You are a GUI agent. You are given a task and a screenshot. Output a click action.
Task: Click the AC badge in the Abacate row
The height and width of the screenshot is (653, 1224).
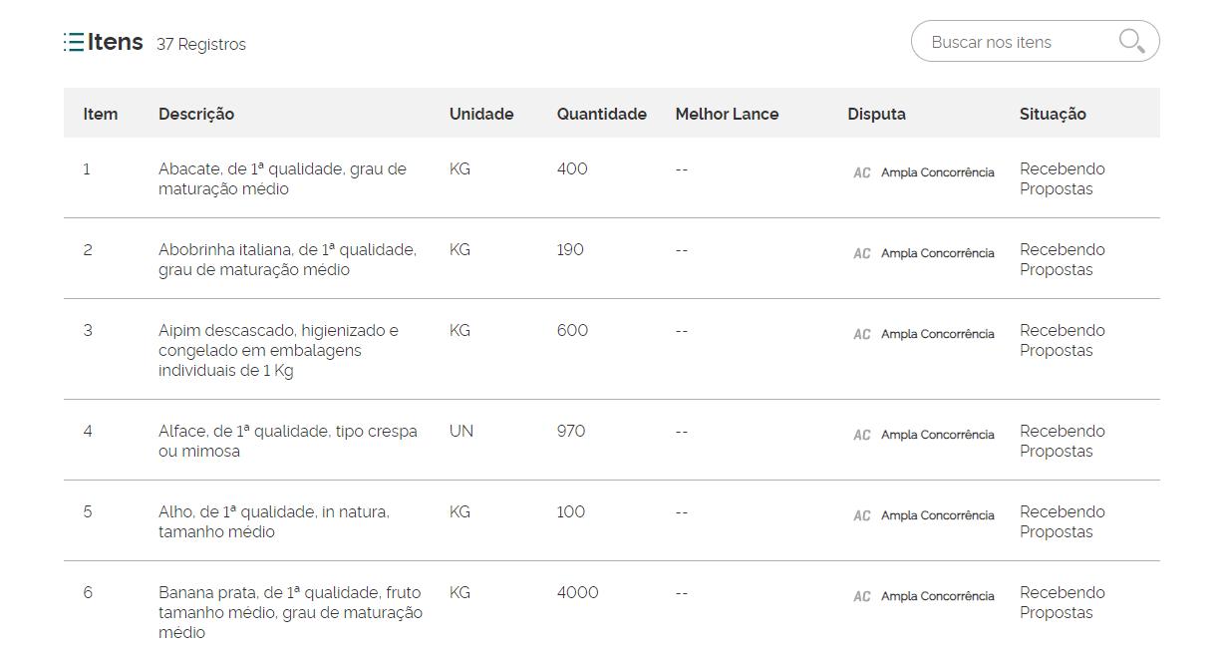(x=862, y=173)
